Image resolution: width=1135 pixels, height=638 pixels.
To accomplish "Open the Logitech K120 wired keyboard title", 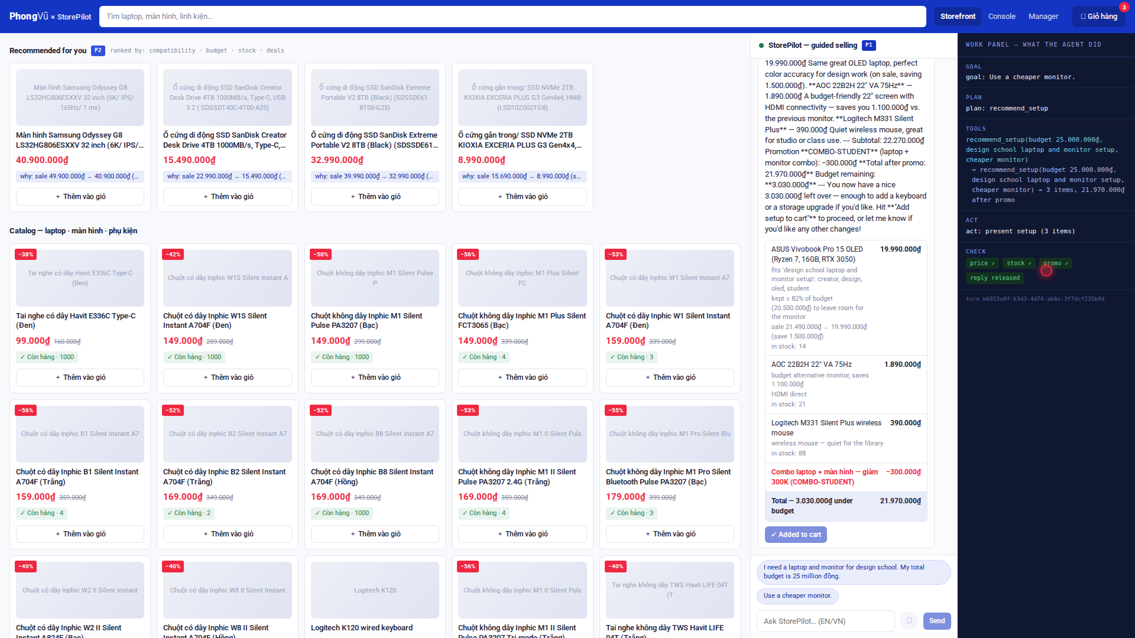I will [x=362, y=628].
